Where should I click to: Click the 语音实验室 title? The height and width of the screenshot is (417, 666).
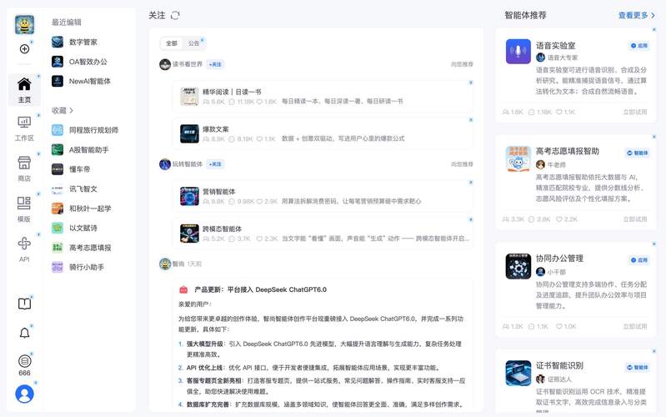coord(555,46)
